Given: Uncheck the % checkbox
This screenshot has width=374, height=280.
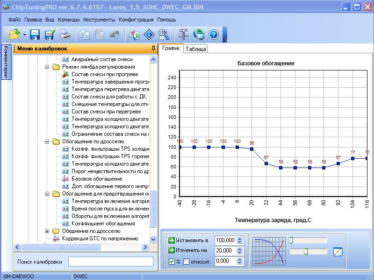Looking at the screenshot, I should (172, 261).
